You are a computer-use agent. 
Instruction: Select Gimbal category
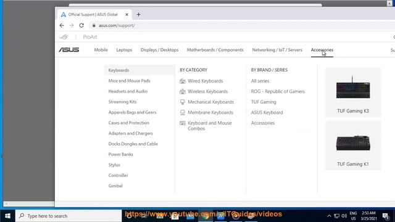[x=115, y=186]
